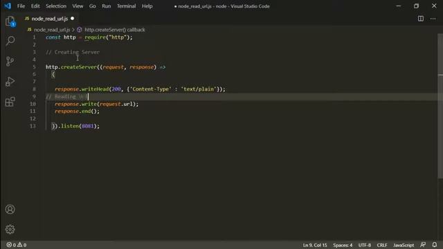This screenshot has width=443, height=249.
Task: Change the UTF-8 encoding setting
Action: point(365,245)
